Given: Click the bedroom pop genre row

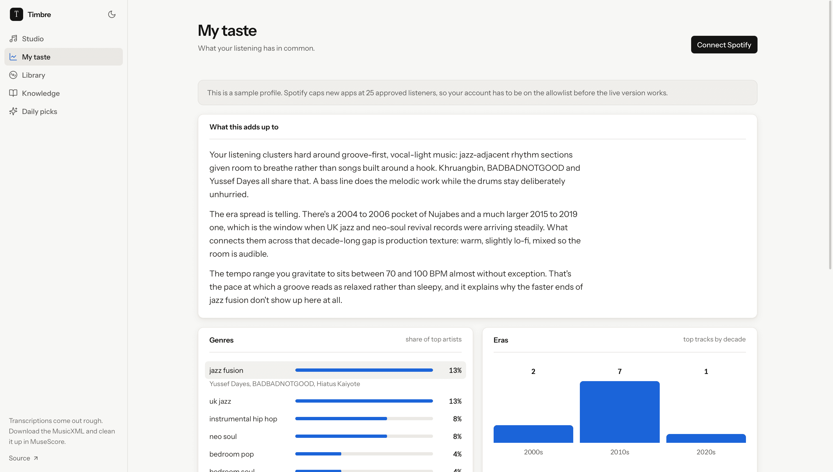Looking at the screenshot, I should pos(335,454).
